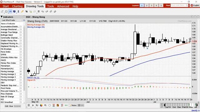Open the English language selector
Screen dimensions: 200x112
pos(195,5)
